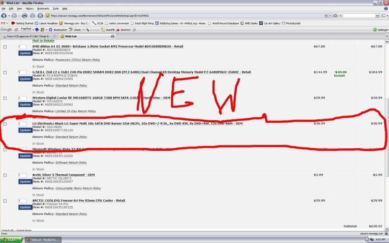Open the OCIA bookmark
The width and height of the screenshot is (389, 243).
click(98, 23)
